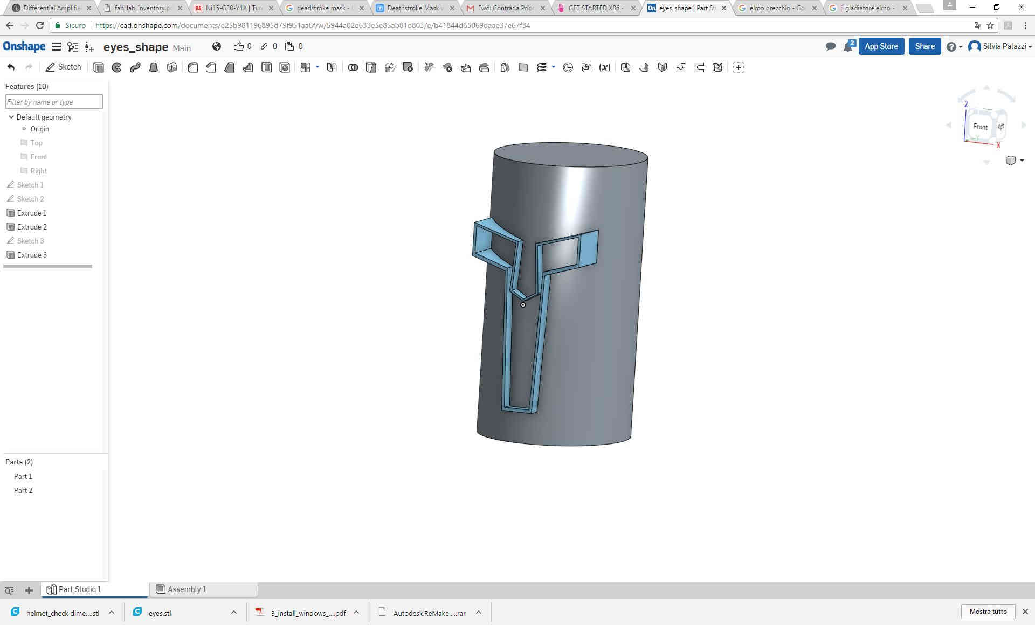This screenshot has width=1035, height=625.
Task: Select the Delete part tool icon
Action: pos(408,67)
